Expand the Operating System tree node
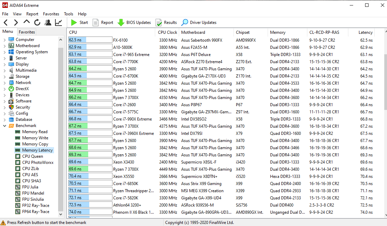This screenshot has height=226, width=387. tap(4, 52)
